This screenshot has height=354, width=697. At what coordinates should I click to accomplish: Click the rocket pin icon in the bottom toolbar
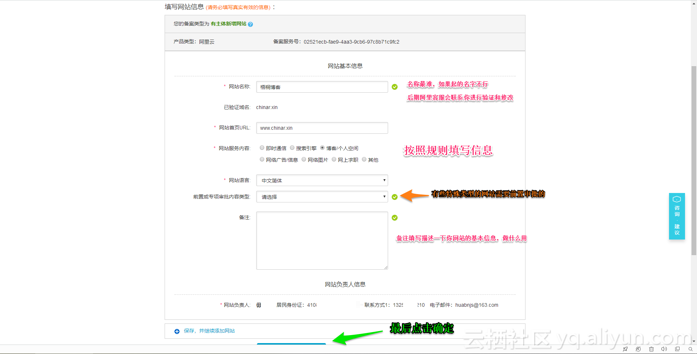626,349
